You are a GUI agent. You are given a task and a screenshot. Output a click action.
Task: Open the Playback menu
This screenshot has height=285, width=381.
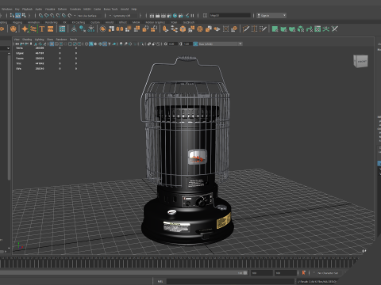click(x=27, y=9)
